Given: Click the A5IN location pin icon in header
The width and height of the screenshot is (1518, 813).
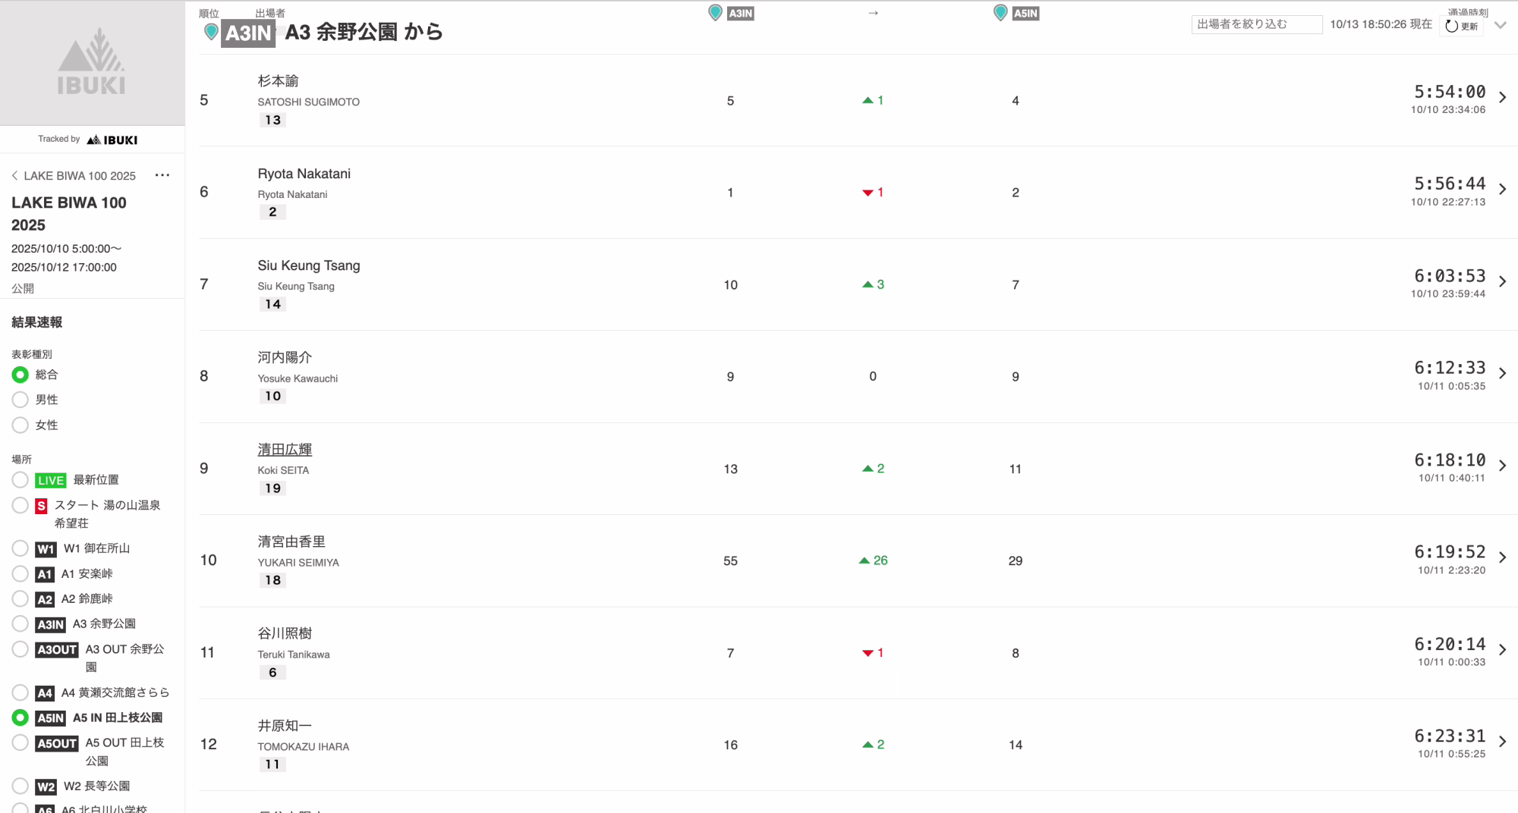Looking at the screenshot, I should (x=1000, y=13).
